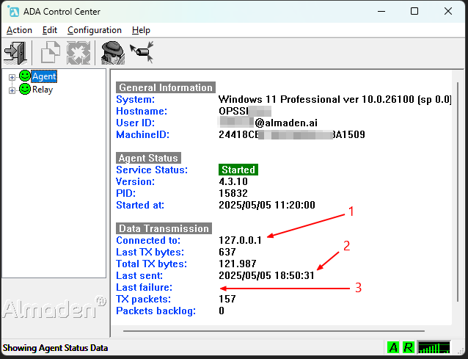Click the green Started service status badge
The width and height of the screenshot is (468, 359).
[x=238, y=170]
